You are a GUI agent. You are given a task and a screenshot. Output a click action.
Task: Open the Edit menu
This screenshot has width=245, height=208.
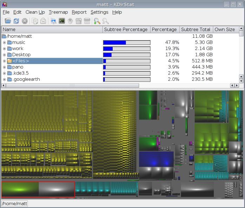pos(17,12)
